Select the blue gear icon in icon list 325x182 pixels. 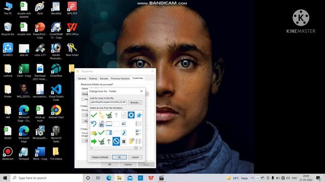pyautogui.click(x=131, y=115)
